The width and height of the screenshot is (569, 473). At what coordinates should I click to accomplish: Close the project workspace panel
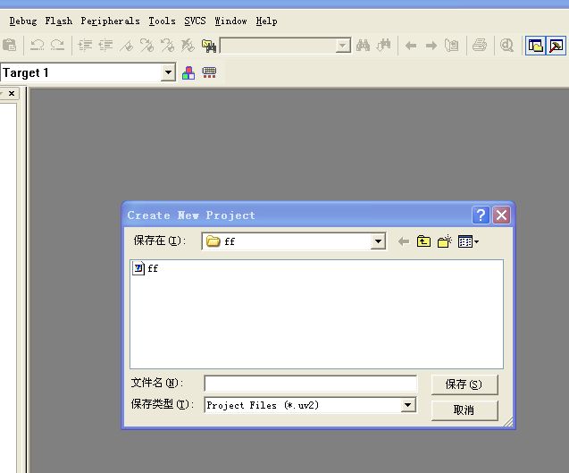(x=12, y=94)
